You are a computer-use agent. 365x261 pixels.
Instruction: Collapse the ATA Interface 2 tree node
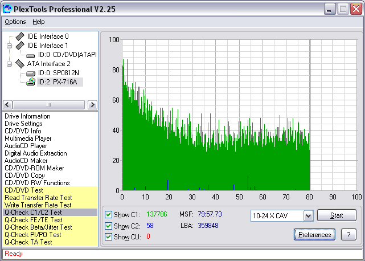pyautogui.click(x=9, y=64)
